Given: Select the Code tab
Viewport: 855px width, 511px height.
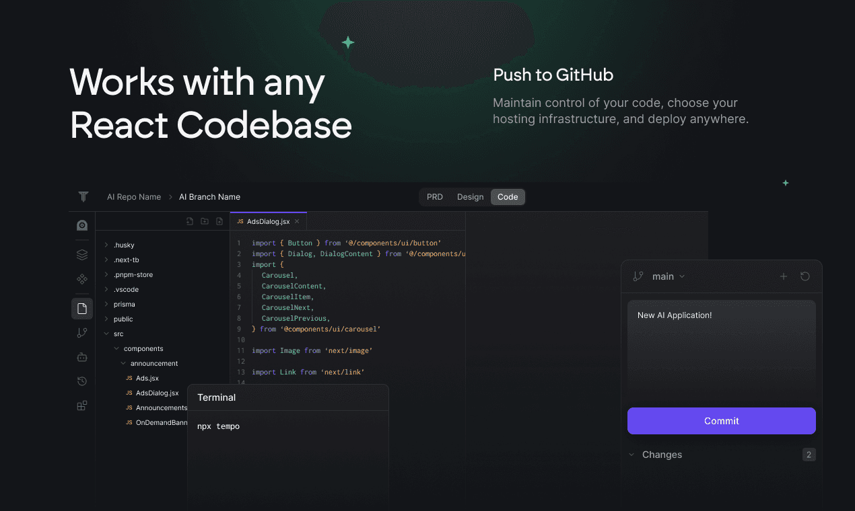Looking at the screenshot, I should tap(508, 197).
